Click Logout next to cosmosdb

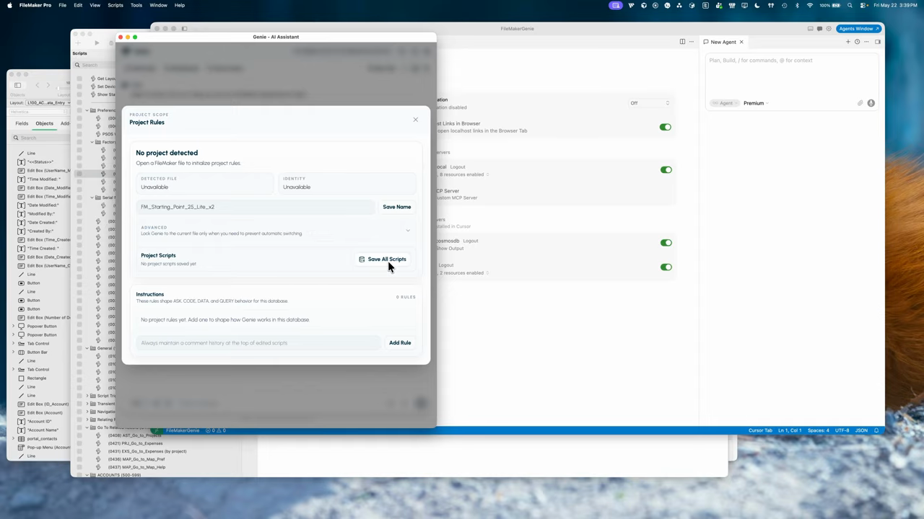click(x=471, y=241)
